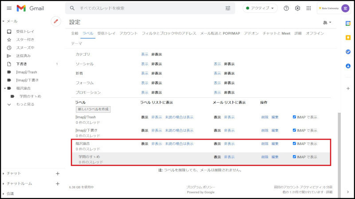Viewport: 355px width, 199px height.
Task: Click the compose pencil icon
Action: coord(55,21)
